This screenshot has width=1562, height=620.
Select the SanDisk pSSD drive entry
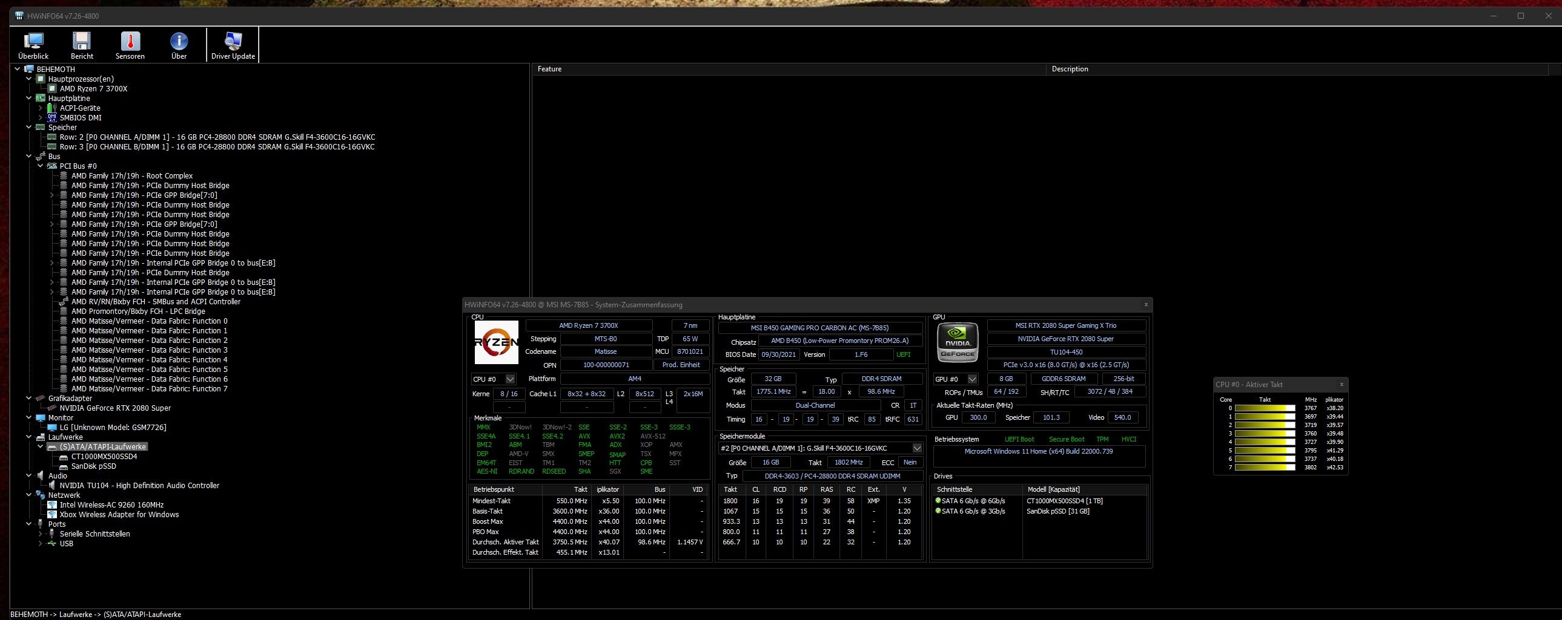tap(93, 466)
